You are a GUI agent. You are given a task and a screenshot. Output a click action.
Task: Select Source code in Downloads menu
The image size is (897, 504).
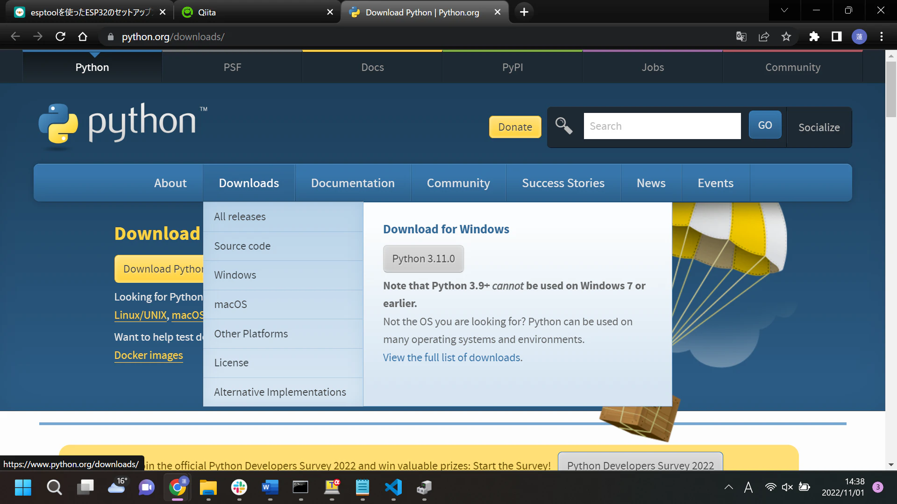click(x=283, y=246)
